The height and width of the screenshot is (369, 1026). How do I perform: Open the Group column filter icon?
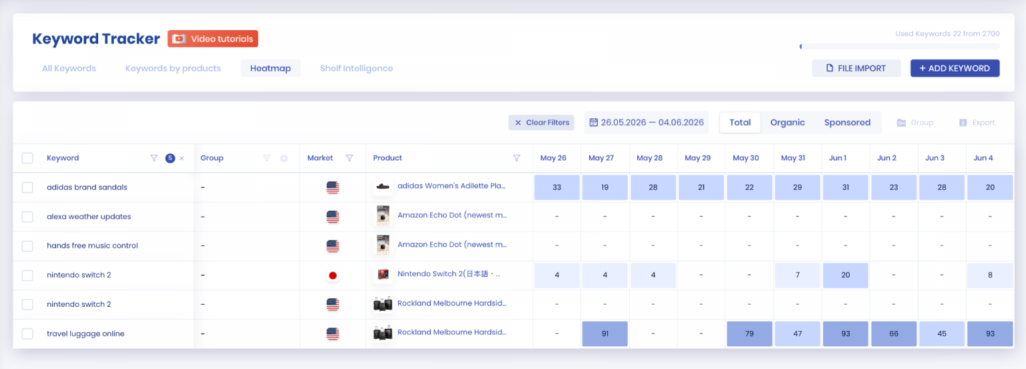point(267,158)
